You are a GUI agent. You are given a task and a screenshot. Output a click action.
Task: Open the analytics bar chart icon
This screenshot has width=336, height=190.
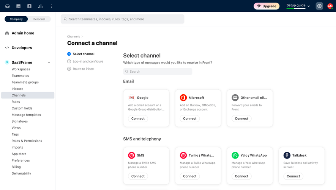tap(40, 6)
